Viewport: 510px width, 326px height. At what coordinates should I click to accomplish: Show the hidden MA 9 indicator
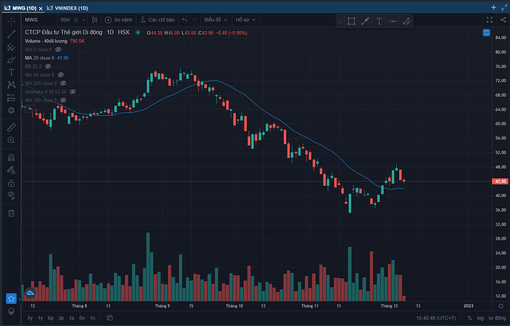pyautogui.click(x=58, y=49)
